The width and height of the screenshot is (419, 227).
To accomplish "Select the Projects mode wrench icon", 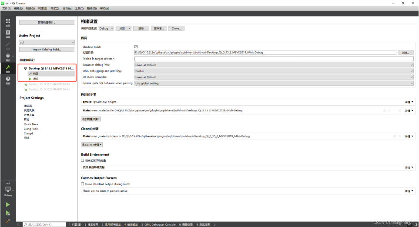I will [x=8, y=68].
